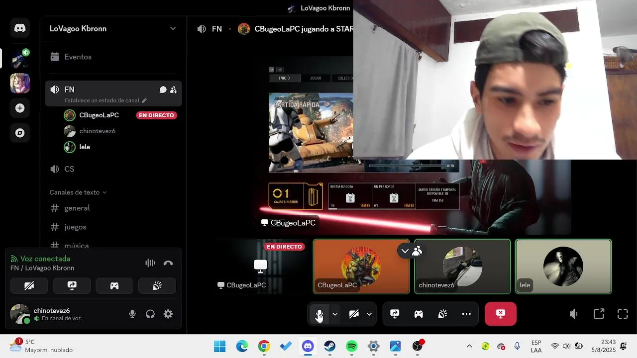Deafen with headphones icon in user panel
The width and height of the screenshot is (637, 358).
[x=150, y=314]
